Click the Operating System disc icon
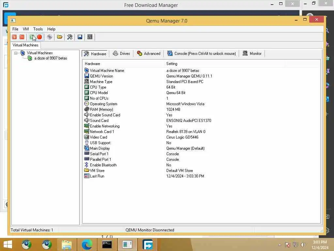This screenshot has height=251, width=334. click(x=86, y=104)
